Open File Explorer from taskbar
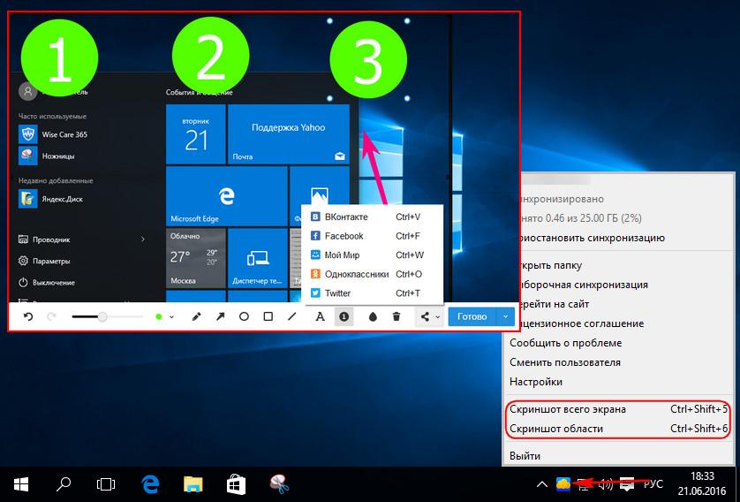The height and width of the screenshot is (502, 740). (193, 484)
